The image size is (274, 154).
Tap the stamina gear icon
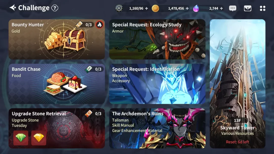(x=119, y=8)
